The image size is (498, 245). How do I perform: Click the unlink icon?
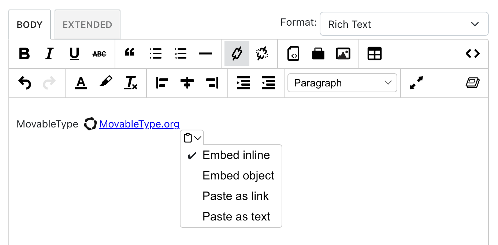tap(262, 54)
